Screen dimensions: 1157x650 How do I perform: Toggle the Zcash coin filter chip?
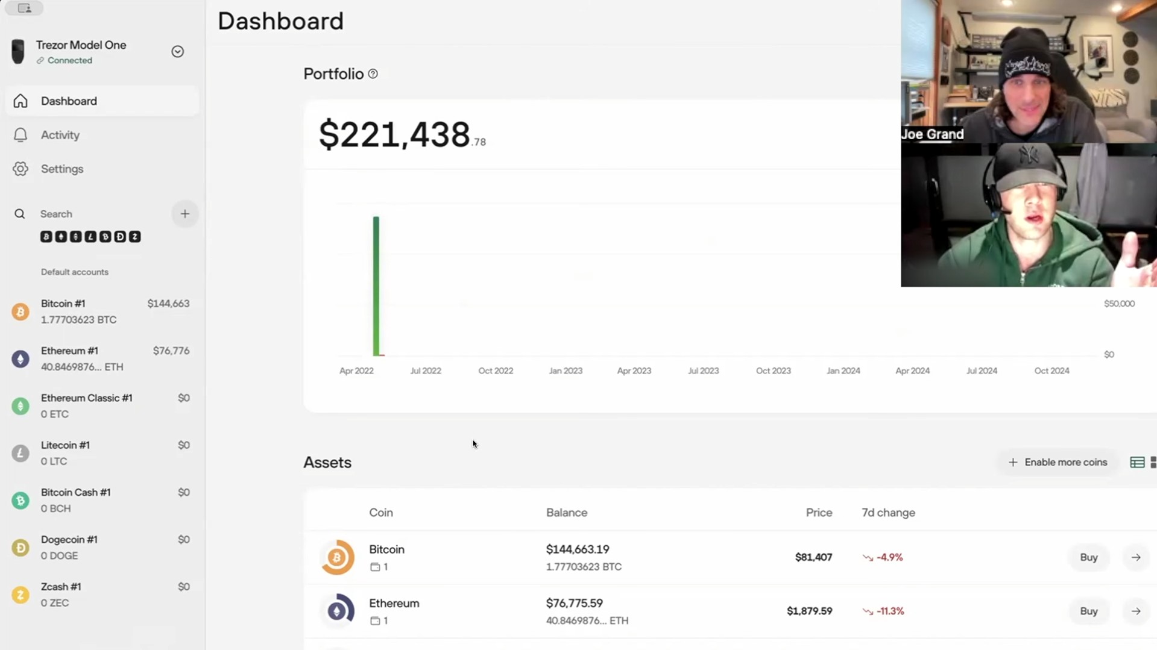point(135,237)
